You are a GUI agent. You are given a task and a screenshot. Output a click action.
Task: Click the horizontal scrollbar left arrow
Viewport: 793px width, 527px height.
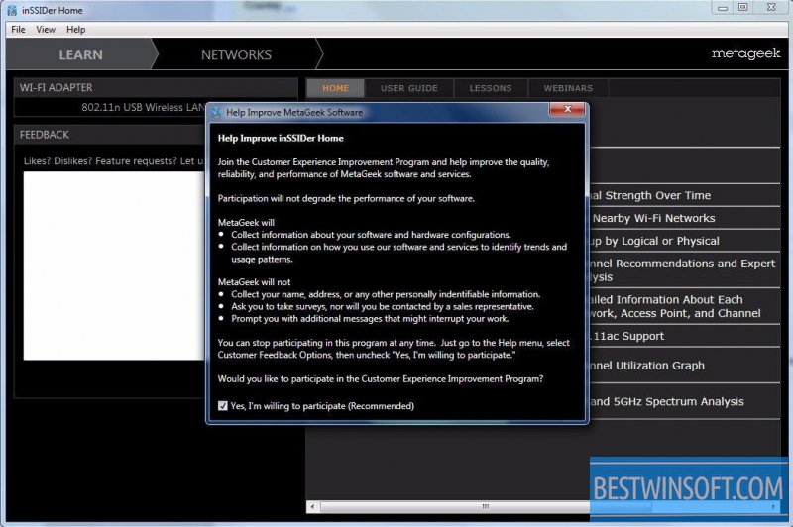(x=312, y=506)
